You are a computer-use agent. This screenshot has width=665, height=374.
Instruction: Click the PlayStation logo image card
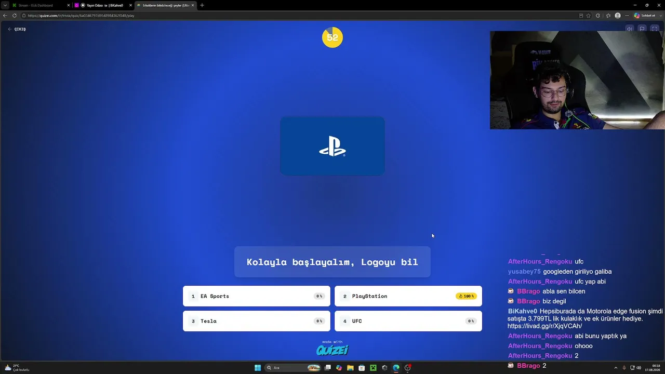tap(332, 146)
